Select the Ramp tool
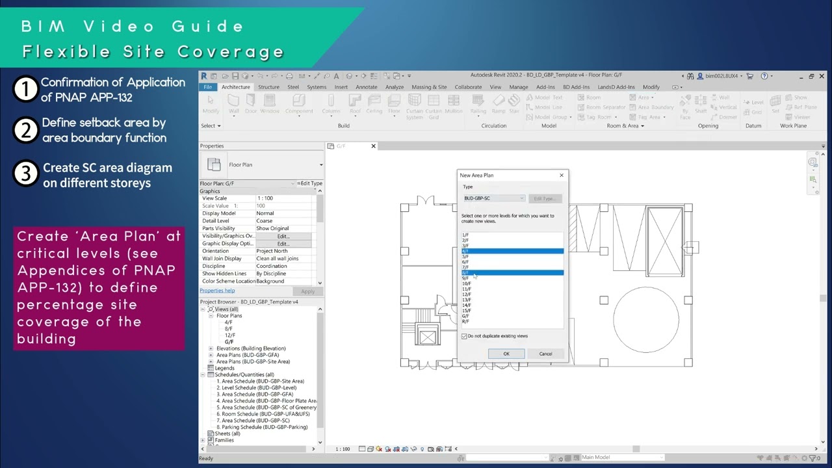This screenshot has height=468, width=832. point(499,103)
